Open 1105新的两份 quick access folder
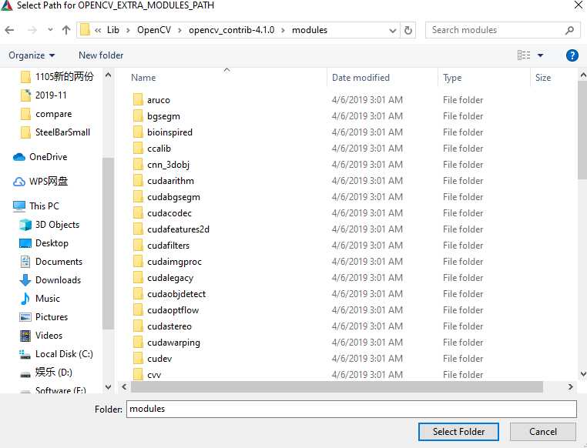Viewport: 587px width, 448px height. tap(65, 77)
